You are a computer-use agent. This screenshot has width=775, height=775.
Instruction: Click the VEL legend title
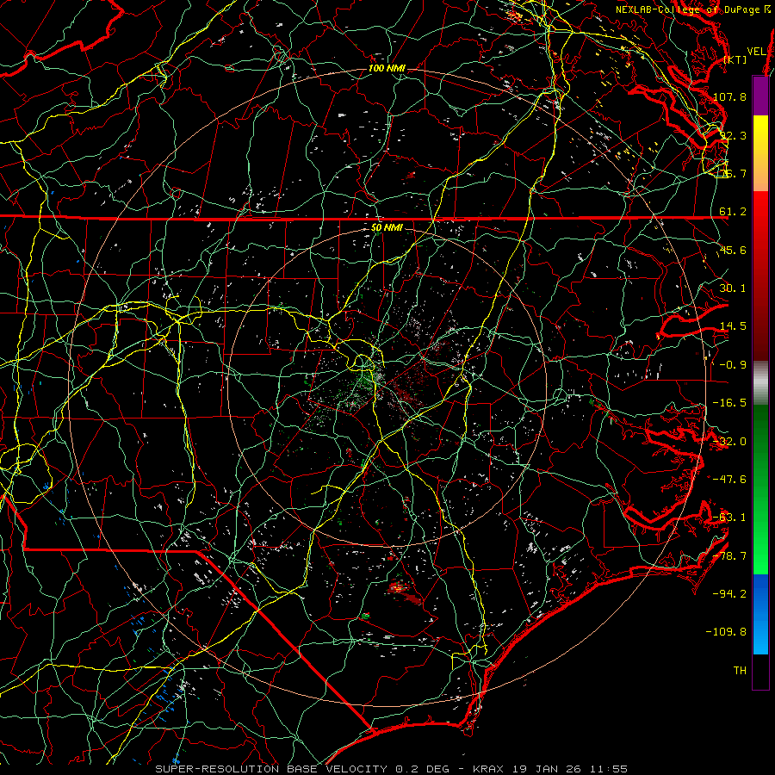(756, 52)
